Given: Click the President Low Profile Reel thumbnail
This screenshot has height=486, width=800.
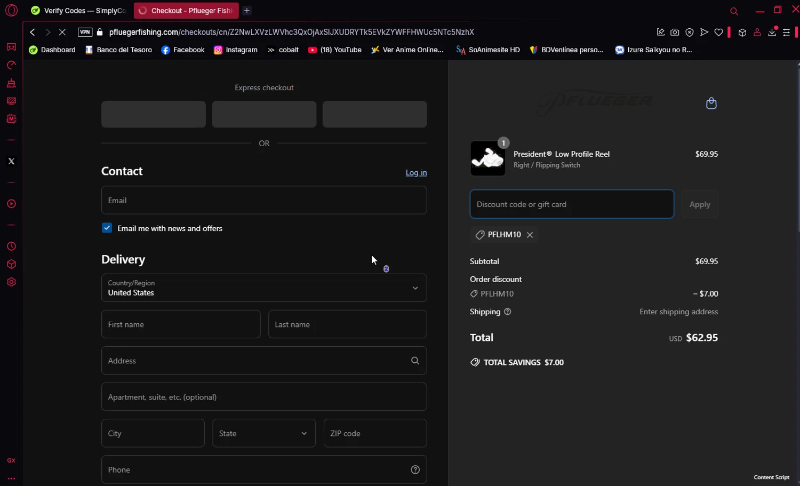Looking at the screenshot, I should tap(487, 158).
